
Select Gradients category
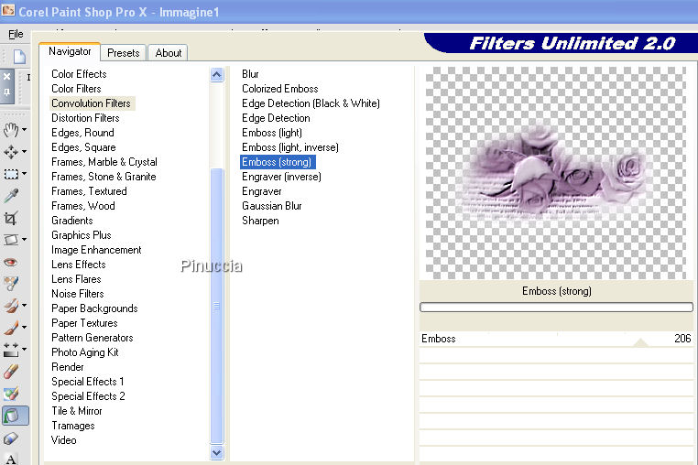(x=72, y=221)
